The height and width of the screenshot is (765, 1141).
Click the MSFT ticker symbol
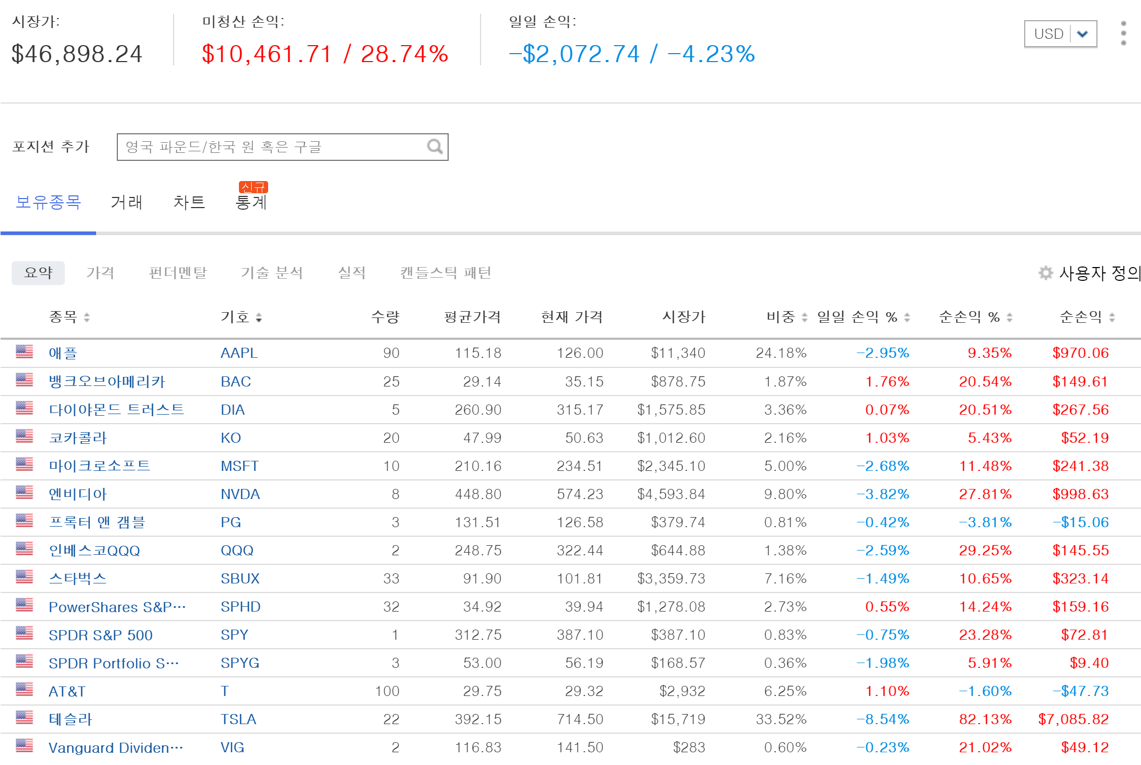[239, 466]
